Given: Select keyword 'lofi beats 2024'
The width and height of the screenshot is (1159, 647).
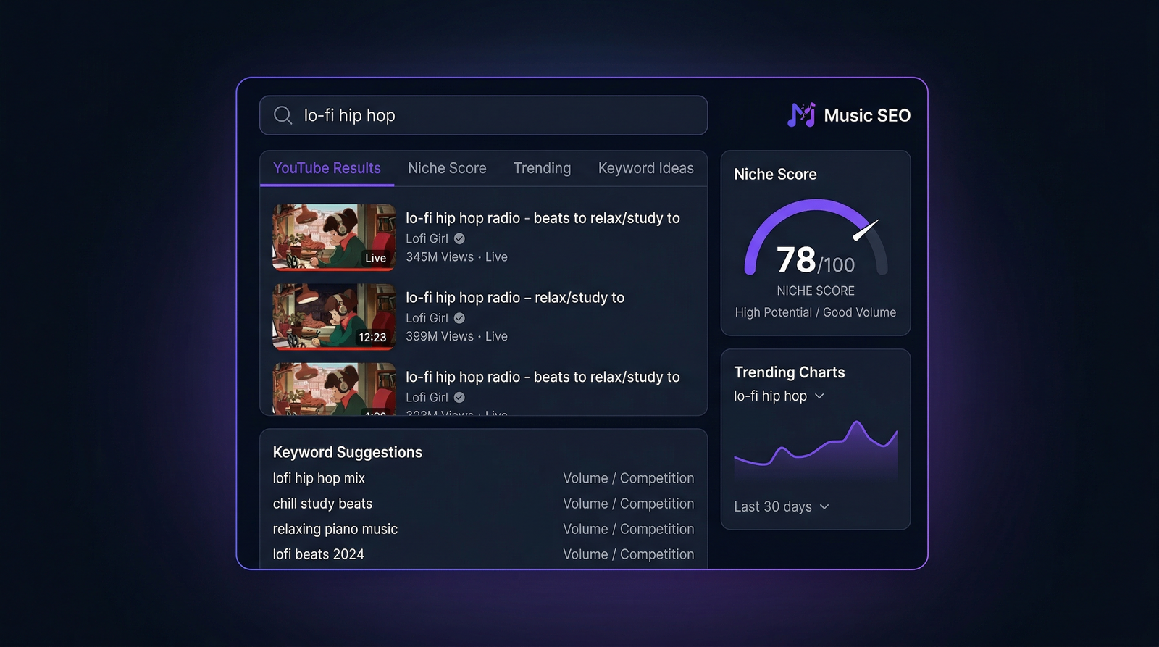Looking at the screenshot, I should point(318,554).
